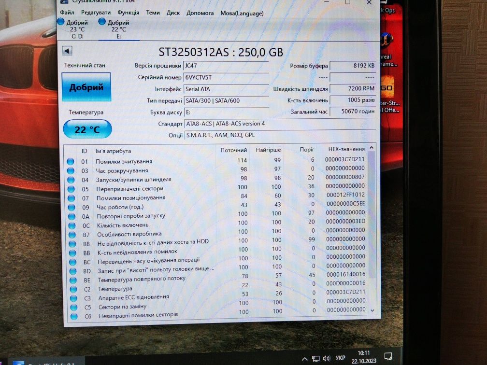Click the status orb for attribute 01
The width and height of the screenshot is (487, 365).
point(71,161)
